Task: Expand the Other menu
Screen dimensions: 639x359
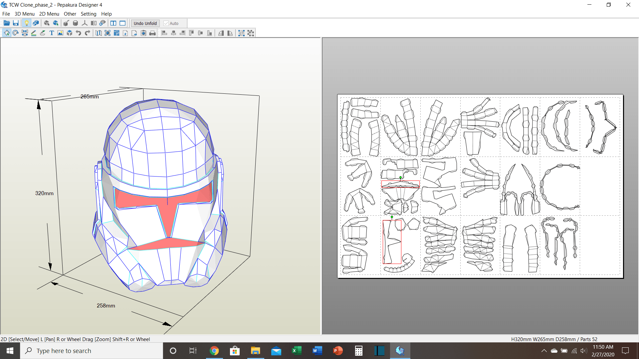Action: point(70,14)
